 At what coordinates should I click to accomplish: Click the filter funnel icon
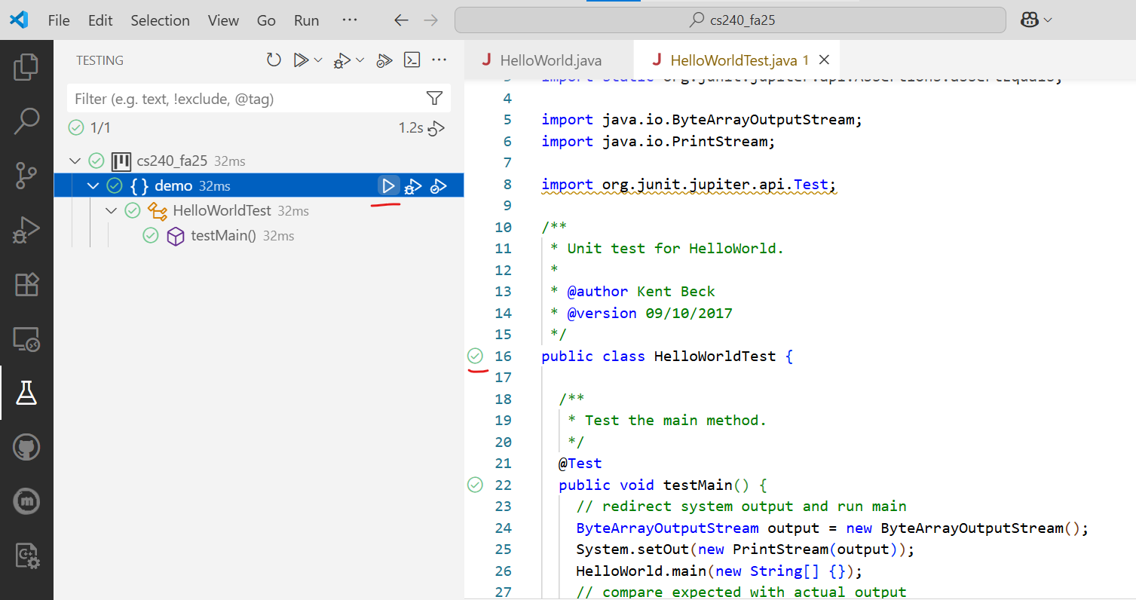coord(434,98)
